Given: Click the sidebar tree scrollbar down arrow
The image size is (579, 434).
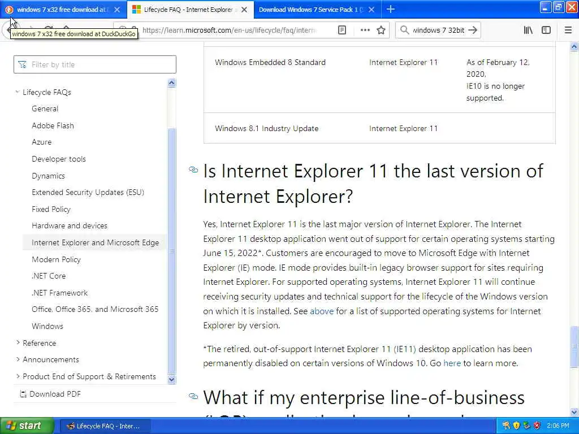Looking at the screenshot, I should click(x=171, y=379).
